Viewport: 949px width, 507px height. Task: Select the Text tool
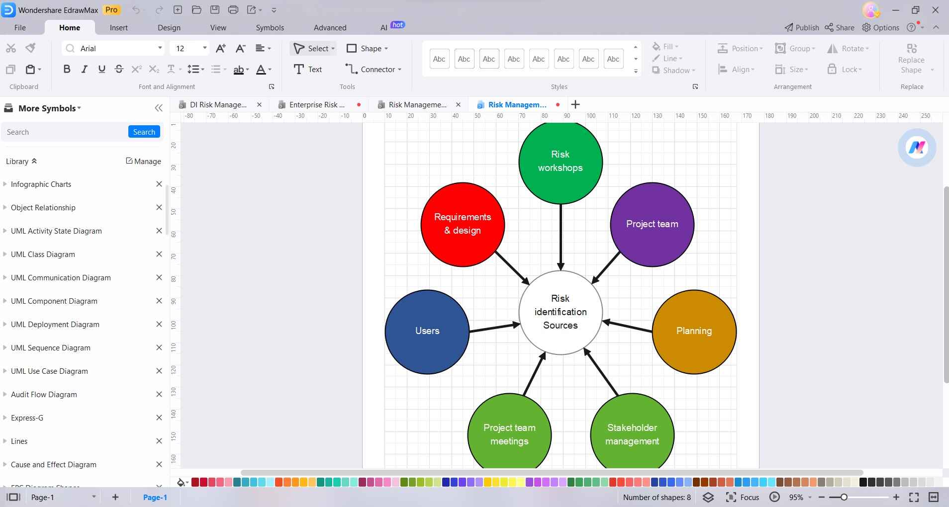point(308,70)
